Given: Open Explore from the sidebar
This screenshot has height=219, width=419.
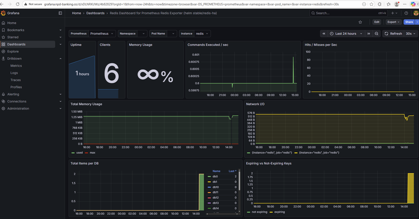Looking at the screenshot, I should point(13,51).
